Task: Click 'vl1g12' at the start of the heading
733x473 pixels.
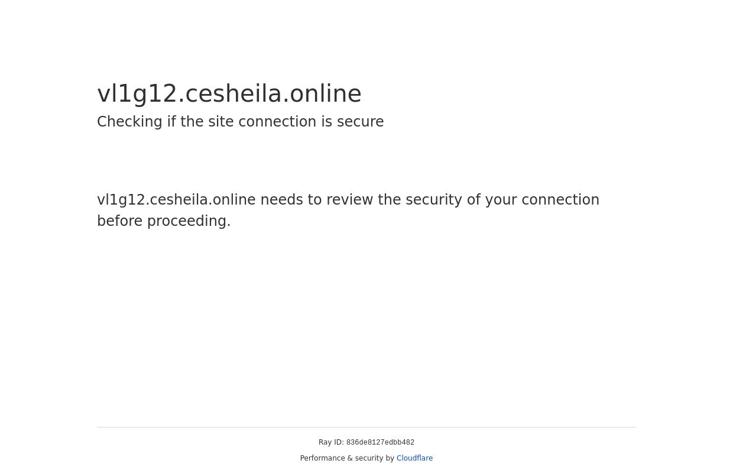Action: [x=137, y=94]
